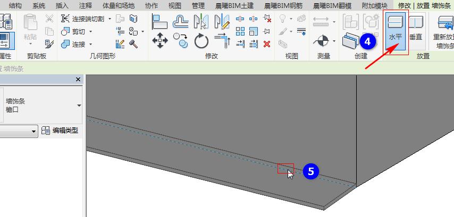Expand the 连接端切割 dropdown arrow
Screen dimensions: 454x217
110,19
